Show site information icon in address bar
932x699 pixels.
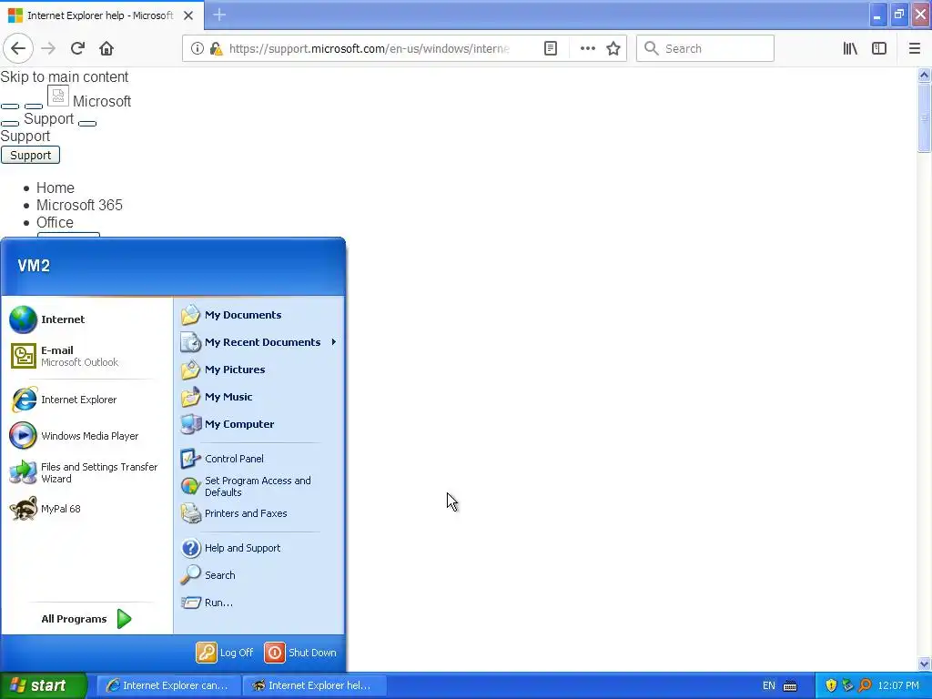coord(197,48)
